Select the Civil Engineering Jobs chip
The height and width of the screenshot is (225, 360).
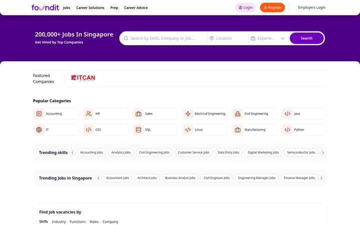pyautogui.click(x=154, y=152)
